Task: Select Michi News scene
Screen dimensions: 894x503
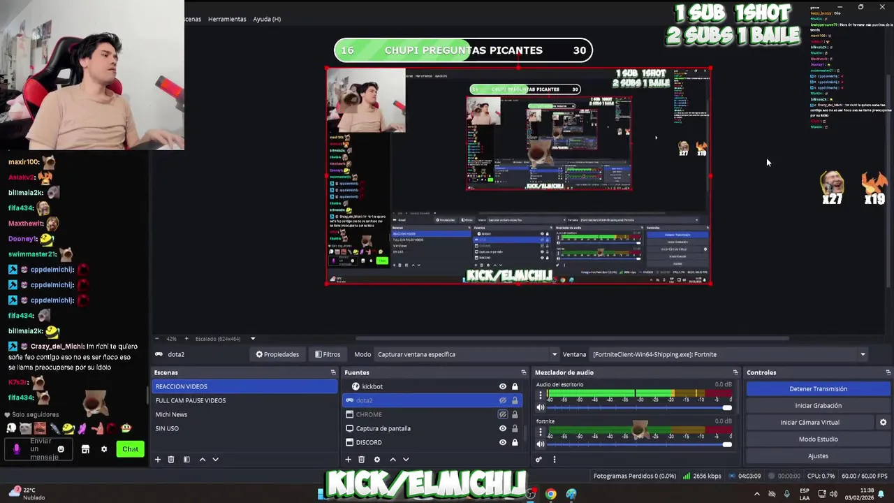Action: (x=244, y=414)
